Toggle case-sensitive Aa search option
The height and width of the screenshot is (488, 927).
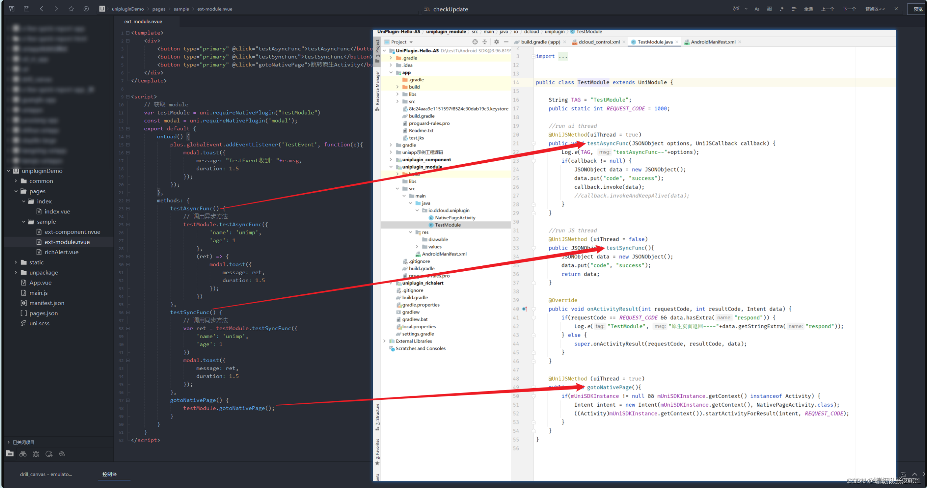(757, 9)
